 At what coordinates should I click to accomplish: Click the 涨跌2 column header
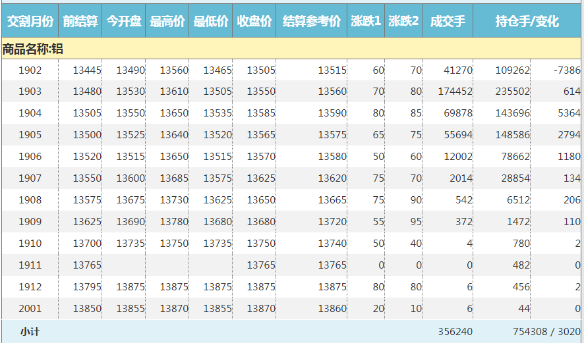[x=403, y=22]
